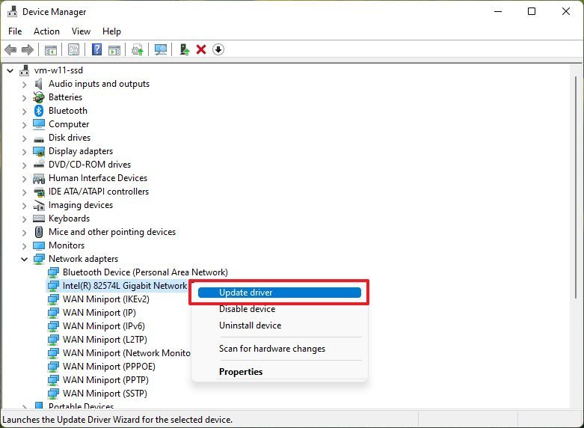Collapse the vm-w11-ssd root node
This screenshot has width=584, height=428.
pos(10,70)
